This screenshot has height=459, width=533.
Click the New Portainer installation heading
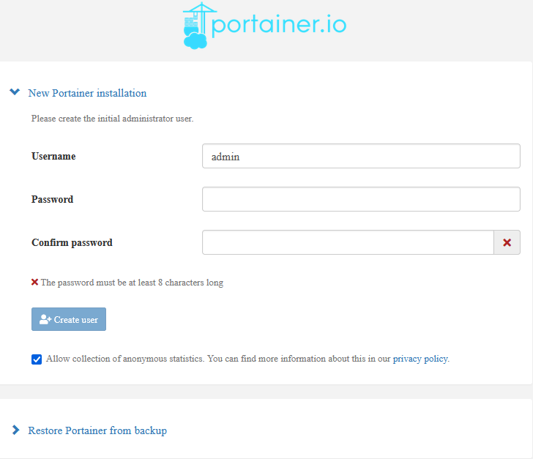(x=87, y=93)
